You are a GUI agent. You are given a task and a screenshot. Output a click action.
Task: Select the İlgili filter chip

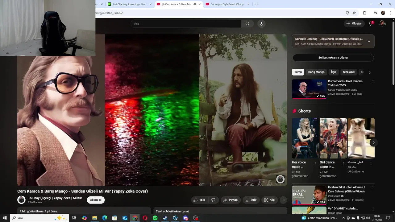pyautogui.click(x=334, y=72)
